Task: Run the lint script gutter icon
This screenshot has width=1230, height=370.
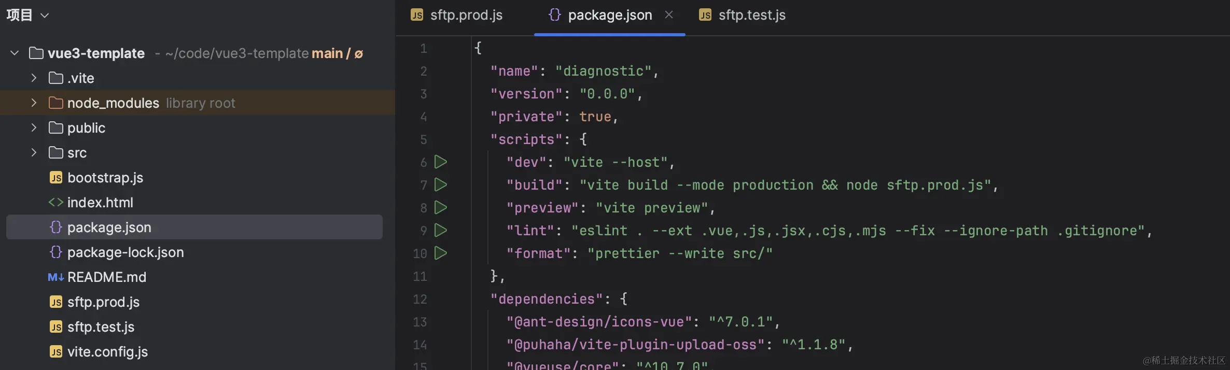Action: (x=441, y=230)
